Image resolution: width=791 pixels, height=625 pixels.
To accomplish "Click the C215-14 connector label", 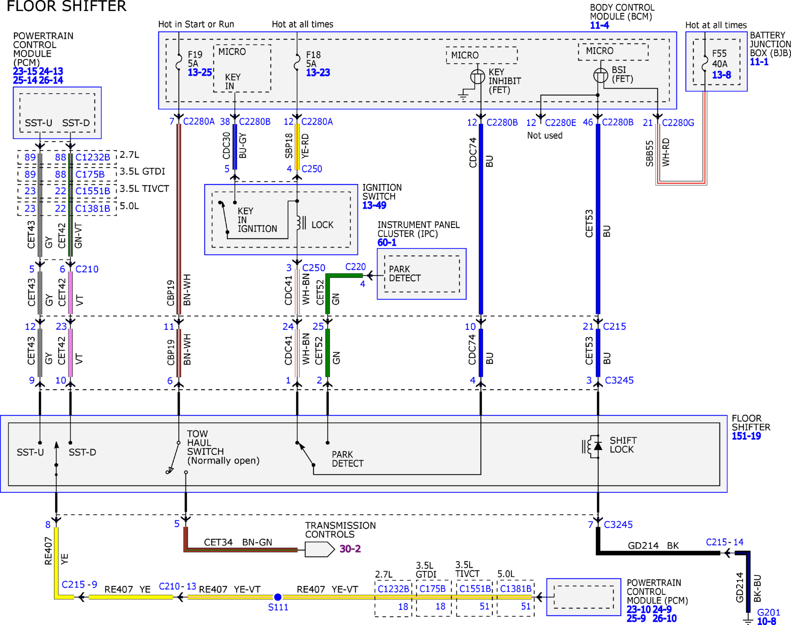I will tap(725, 542).
